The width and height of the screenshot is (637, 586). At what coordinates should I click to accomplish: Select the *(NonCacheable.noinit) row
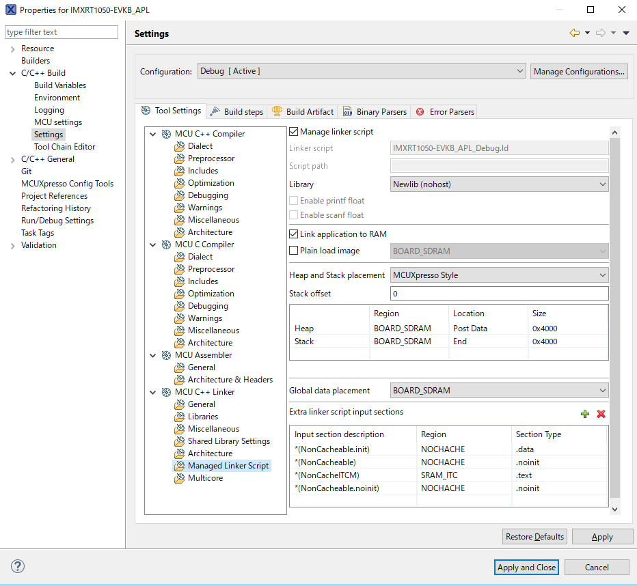[448, 488]
